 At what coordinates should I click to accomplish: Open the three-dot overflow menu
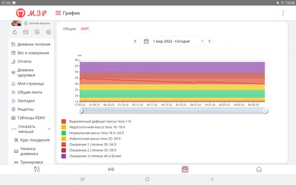[283, 13]
